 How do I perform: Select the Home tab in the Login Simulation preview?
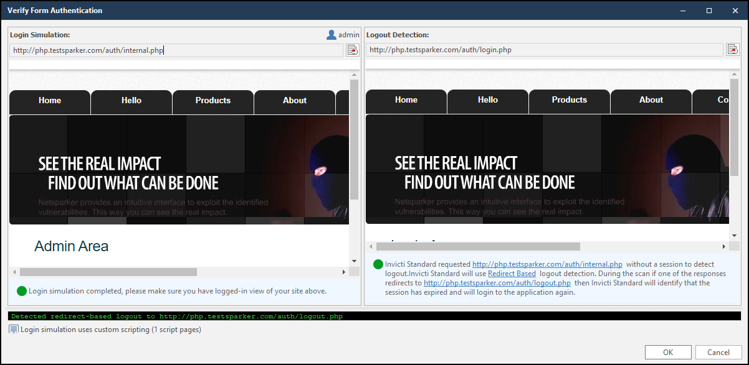[49, 100]
